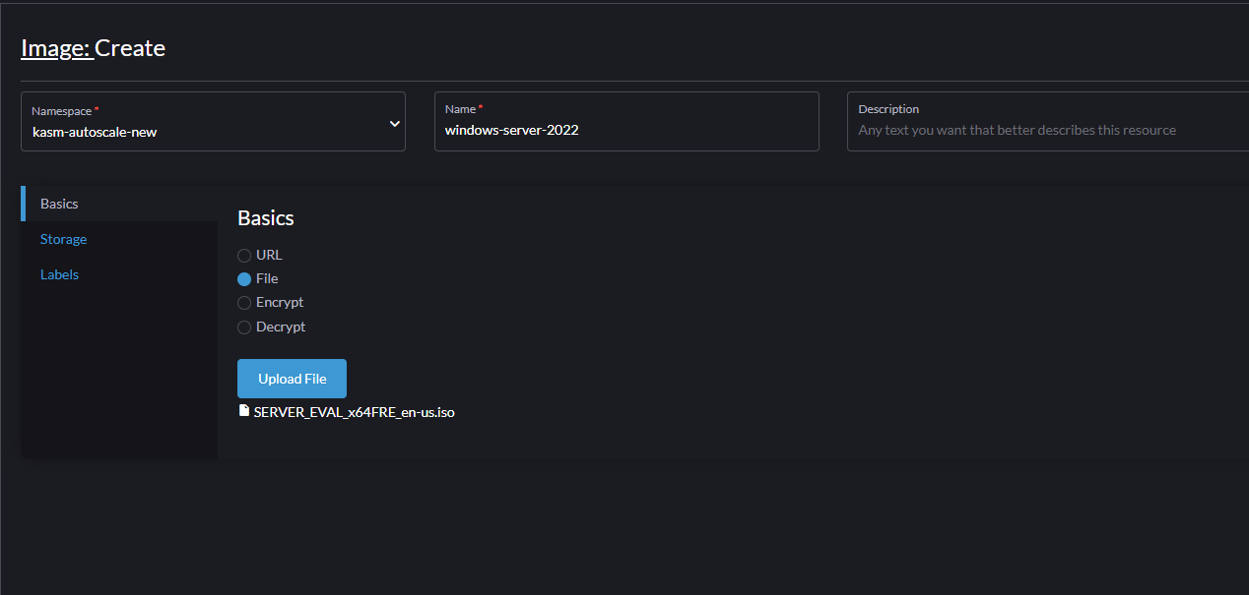
Task: Click the Name field required asterisk
Action: [x=480, y=108]
